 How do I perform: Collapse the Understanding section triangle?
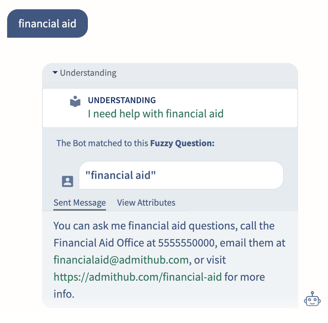click(55, 73)
